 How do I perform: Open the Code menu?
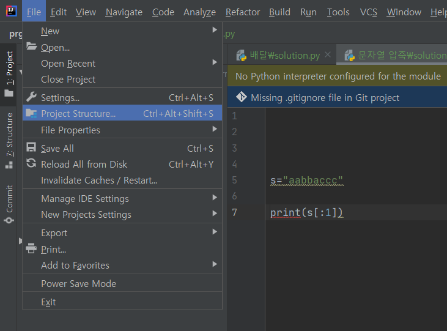(x=163, y=12)
